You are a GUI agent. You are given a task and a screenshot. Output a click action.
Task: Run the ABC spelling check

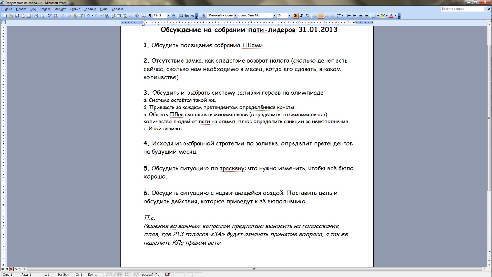49,16
